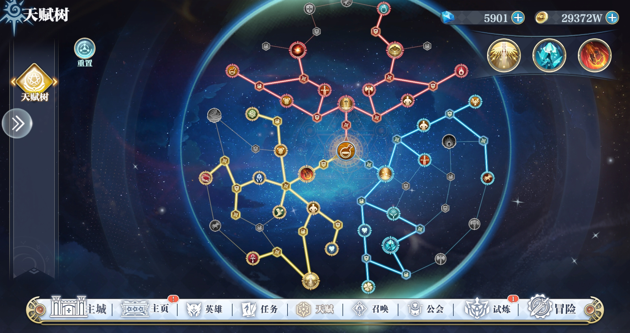Select the yellow-branch heart talent node

pos(332,249)
